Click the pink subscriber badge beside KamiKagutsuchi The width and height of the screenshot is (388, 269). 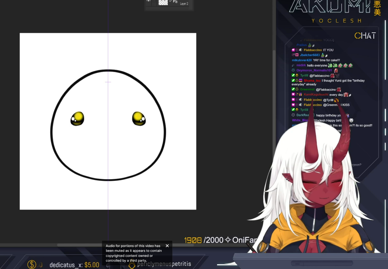pos(293,94)
